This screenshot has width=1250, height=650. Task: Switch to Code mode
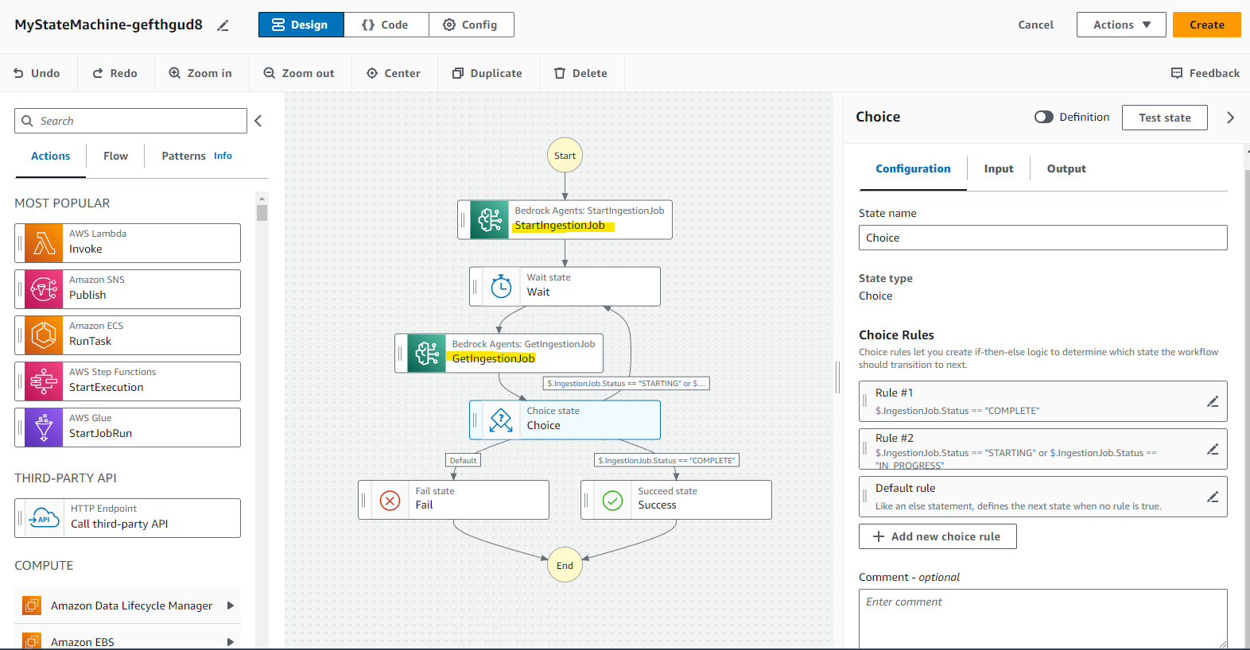click(386, 25)
